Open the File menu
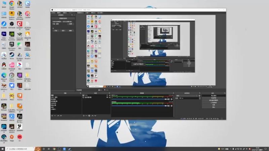Screen dimensions: 269x151 53,13
